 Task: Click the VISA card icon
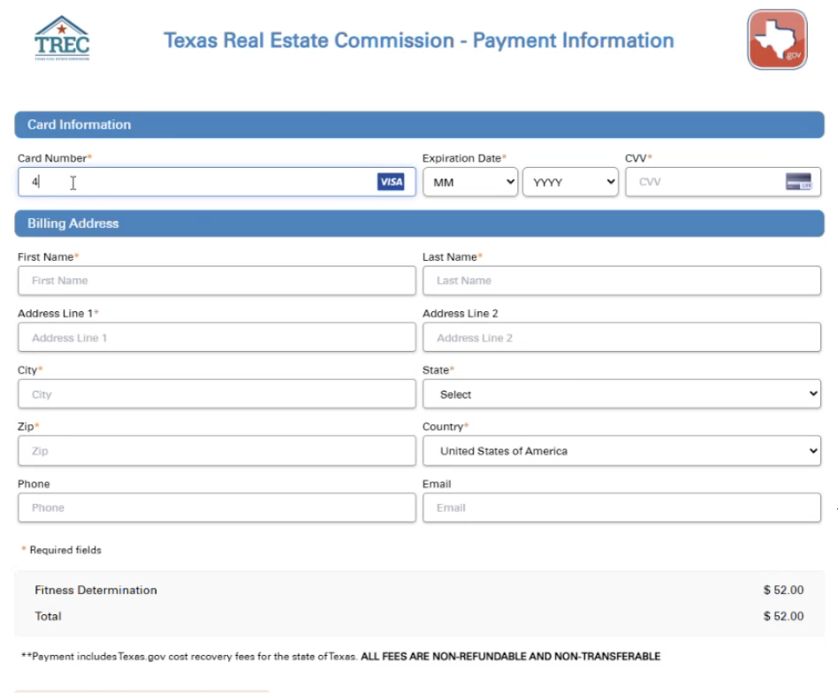[x=390, y=182]
